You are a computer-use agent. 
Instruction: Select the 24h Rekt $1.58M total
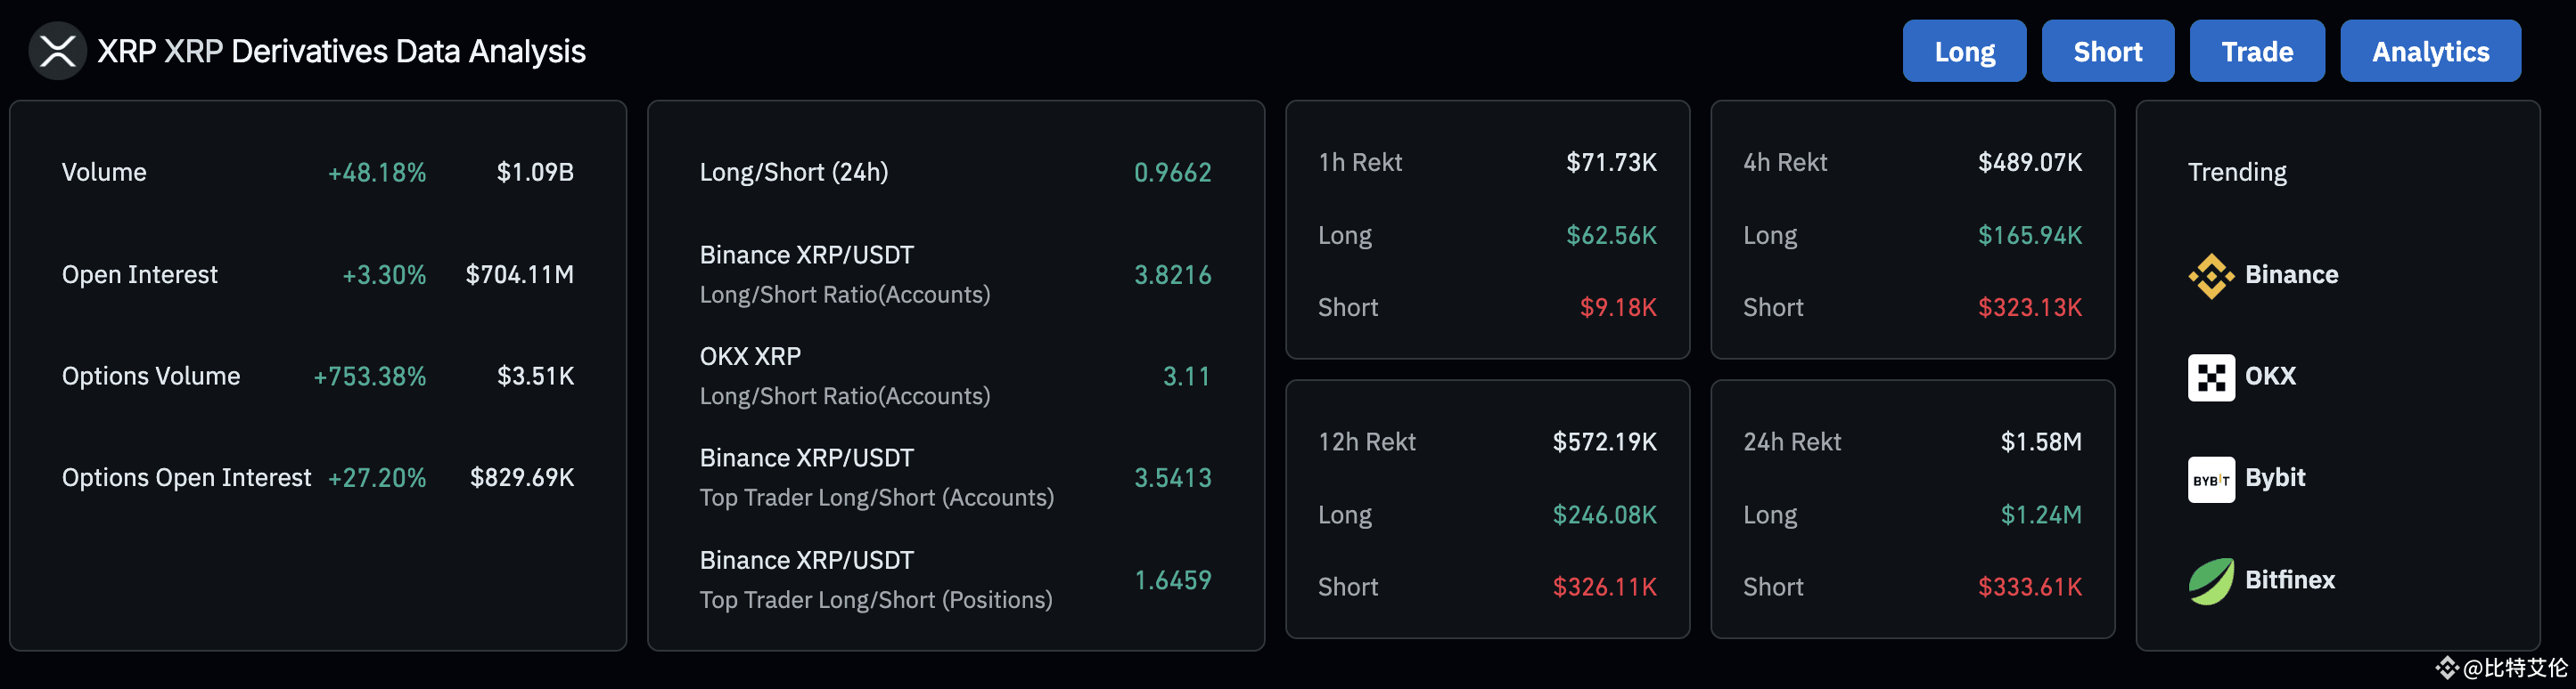point(2041,442)
